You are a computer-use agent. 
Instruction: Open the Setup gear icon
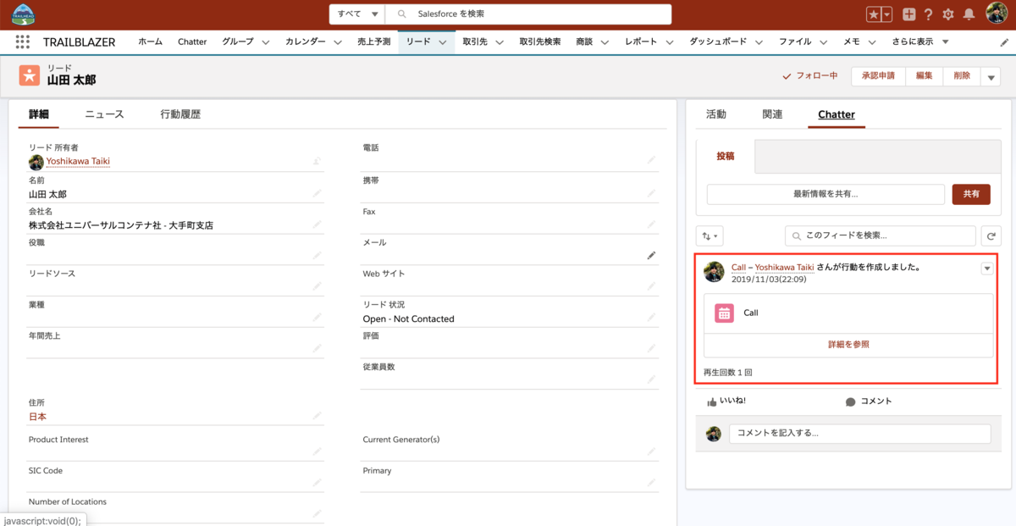coord(948,14)
